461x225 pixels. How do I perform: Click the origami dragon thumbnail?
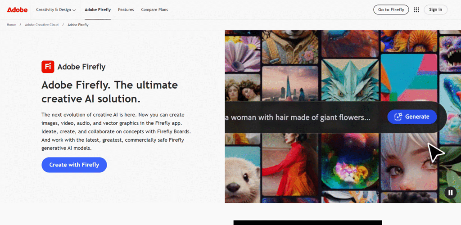click(x=349, y=80)
